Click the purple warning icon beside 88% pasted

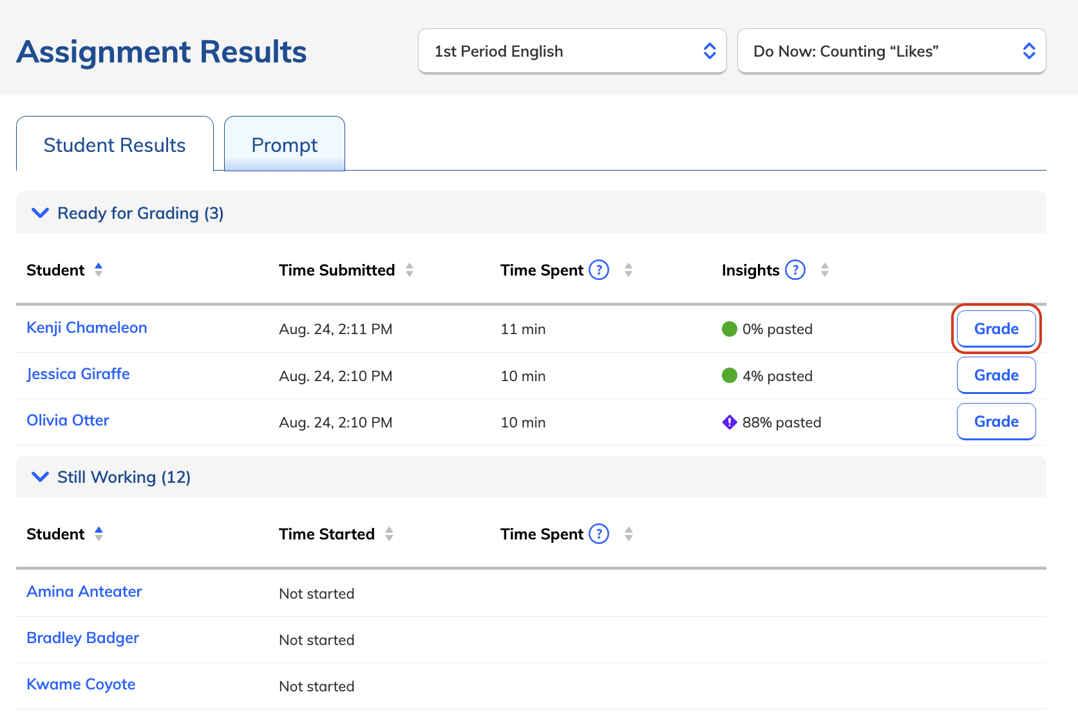pyautogui.click(x=728, y=422)
